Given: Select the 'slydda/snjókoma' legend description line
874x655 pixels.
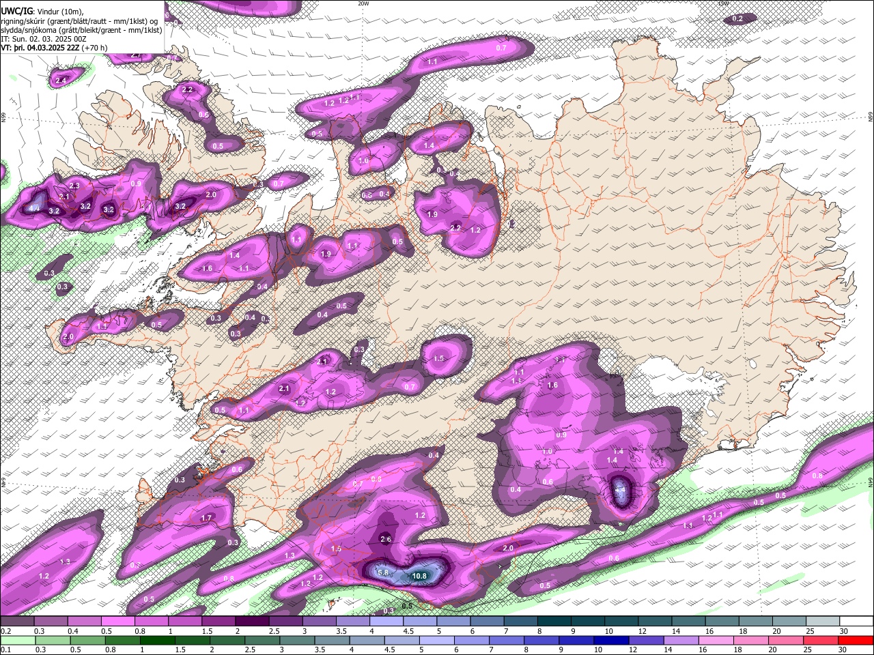Looking at the screenshot, I should [81, 30].
